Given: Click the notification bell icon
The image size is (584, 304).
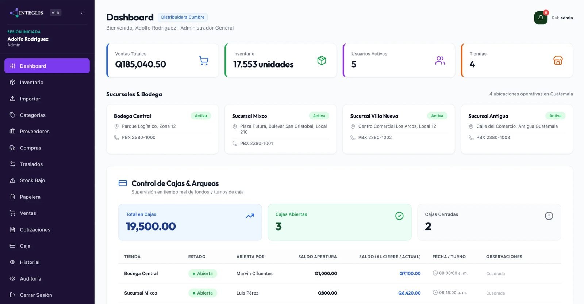Looking at the screenshot, I should coord(541,18).
